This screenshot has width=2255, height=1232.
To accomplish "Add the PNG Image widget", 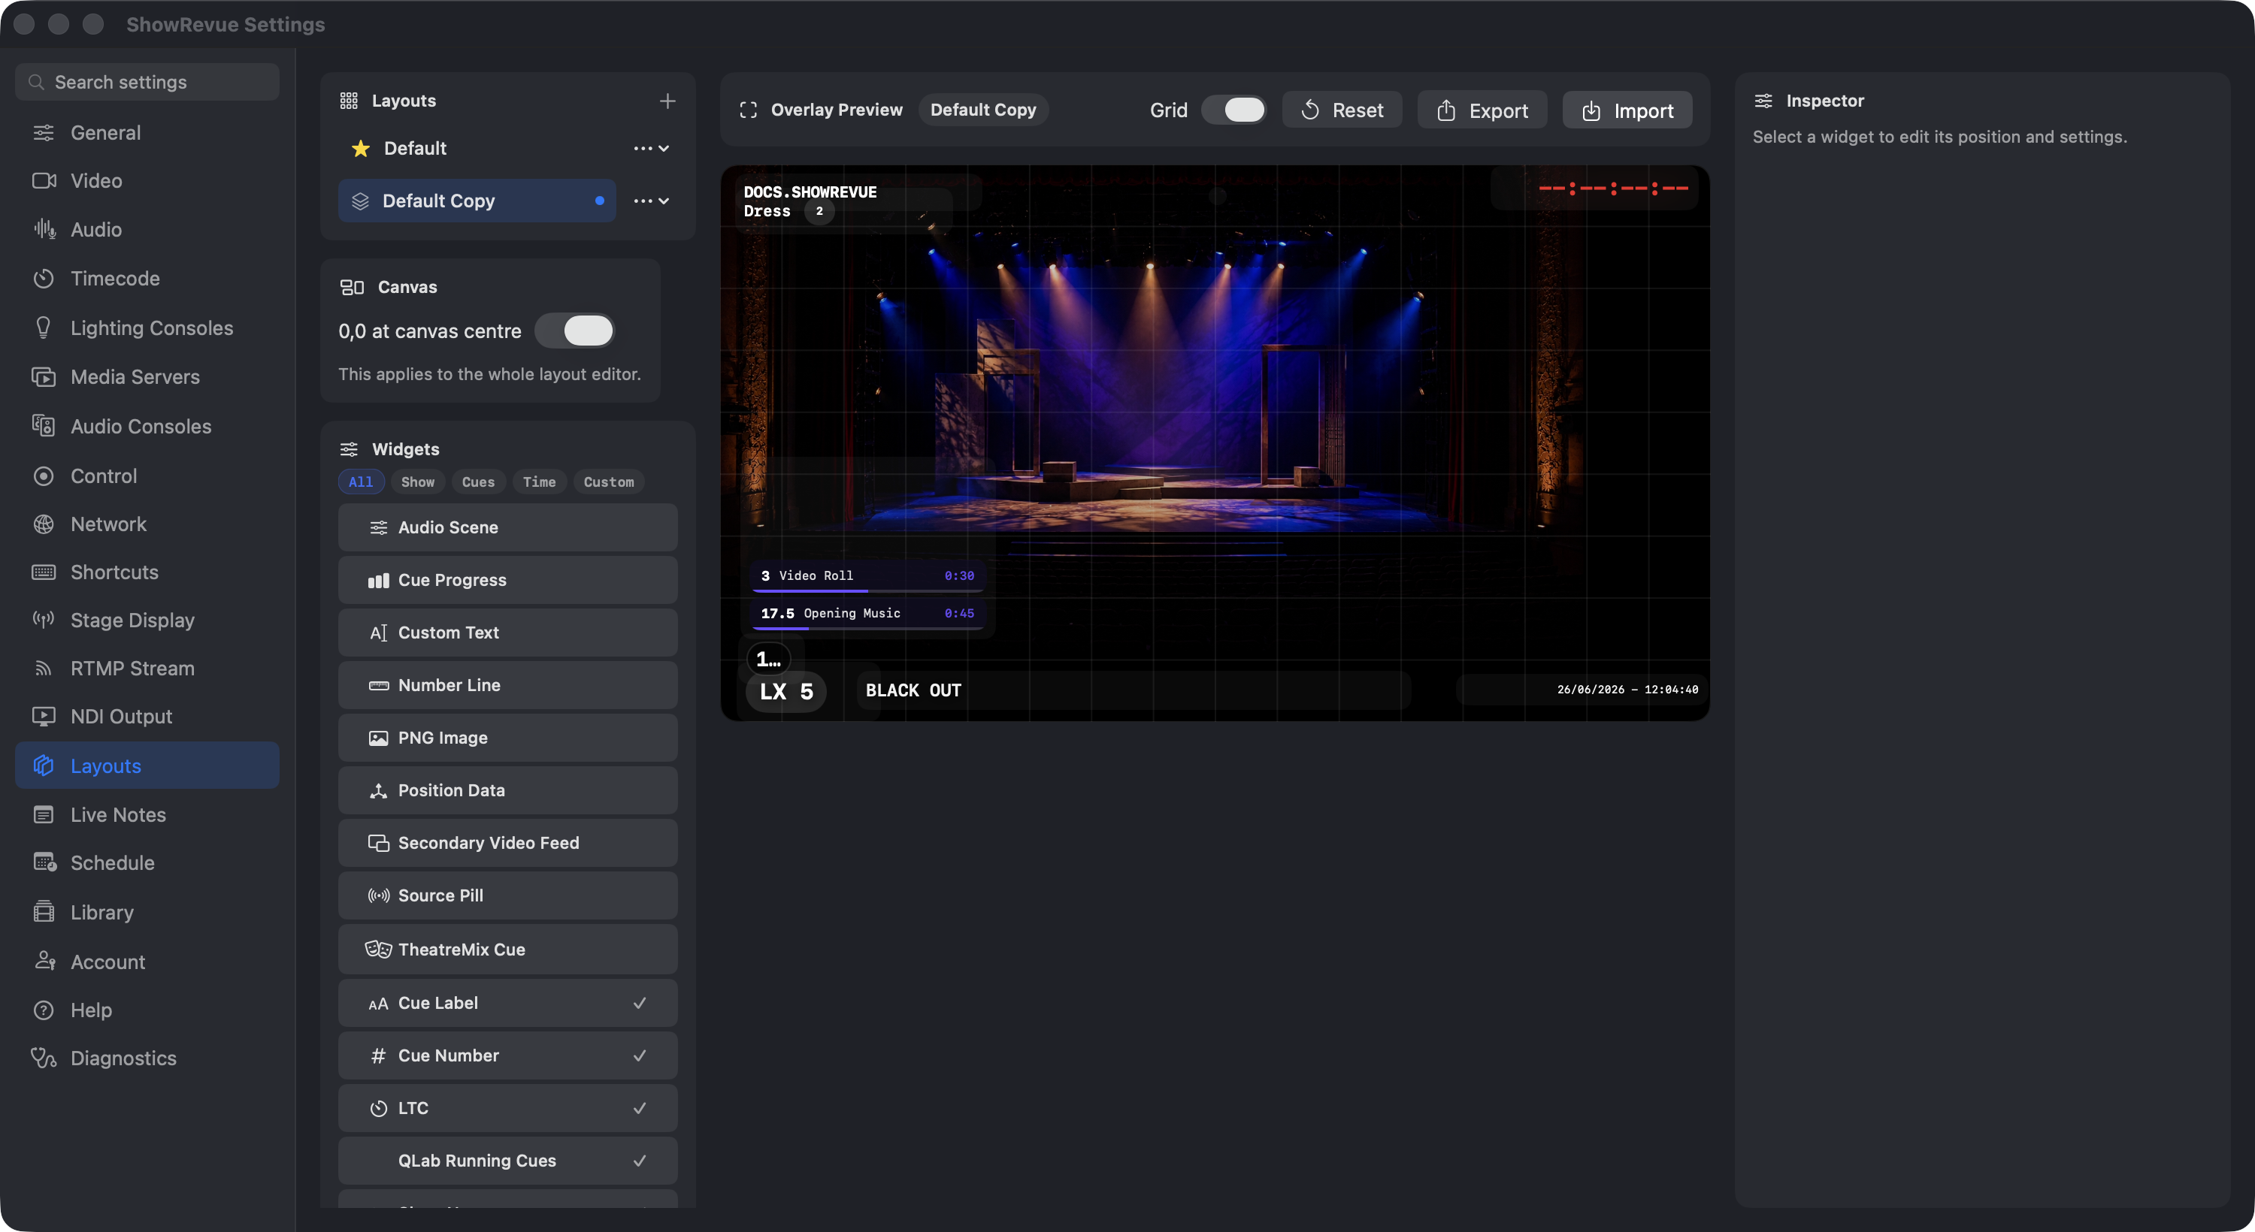I will (x=507, y=737).
